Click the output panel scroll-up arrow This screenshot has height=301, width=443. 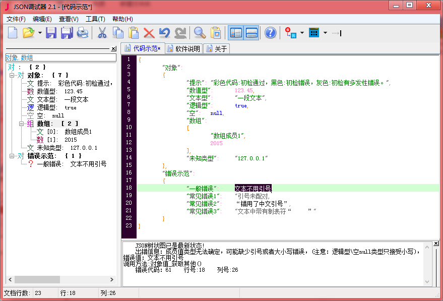427,247
